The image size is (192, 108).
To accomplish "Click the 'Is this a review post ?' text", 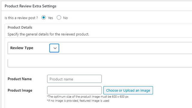I will point(21,18).
